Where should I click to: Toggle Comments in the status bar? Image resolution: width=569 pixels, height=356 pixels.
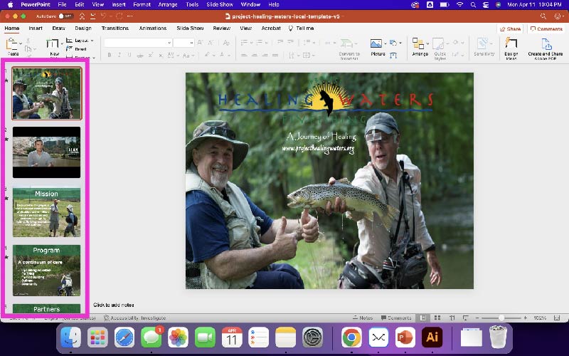(x=396, y=318)
